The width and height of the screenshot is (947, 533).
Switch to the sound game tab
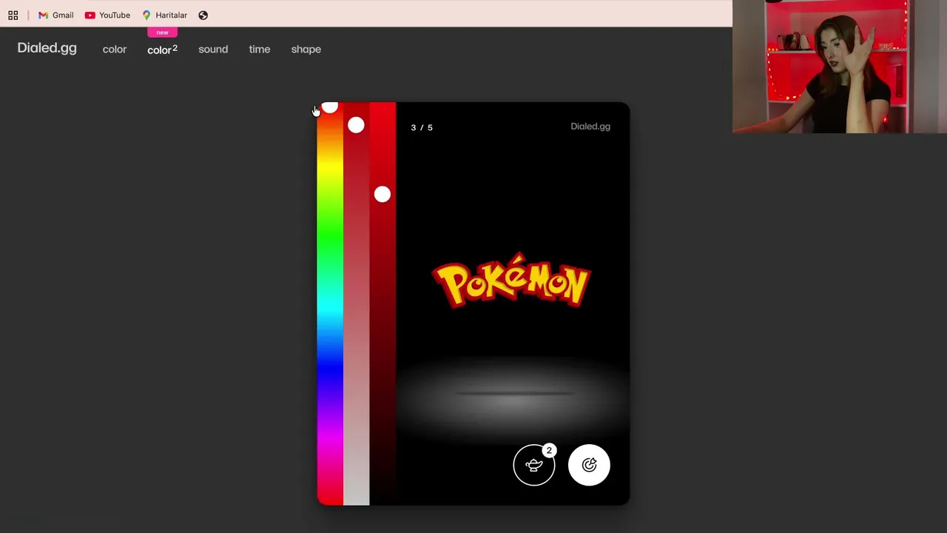pyautogui.click(x=213, y=50)
